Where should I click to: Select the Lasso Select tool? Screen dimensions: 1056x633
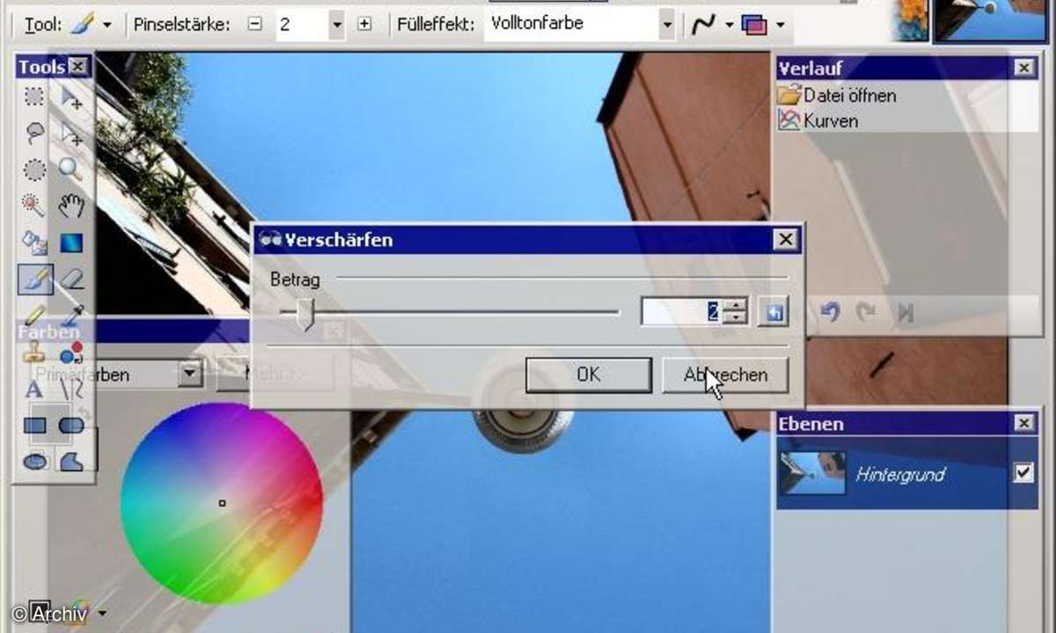(x=34, y=133)
